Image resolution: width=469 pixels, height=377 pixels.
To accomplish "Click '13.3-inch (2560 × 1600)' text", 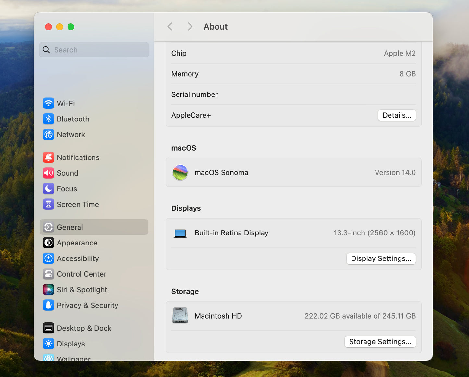I will point(375,233).
